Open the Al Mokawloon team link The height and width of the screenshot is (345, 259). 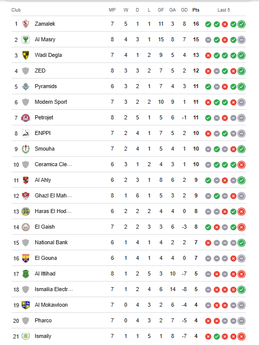point(51,305)
